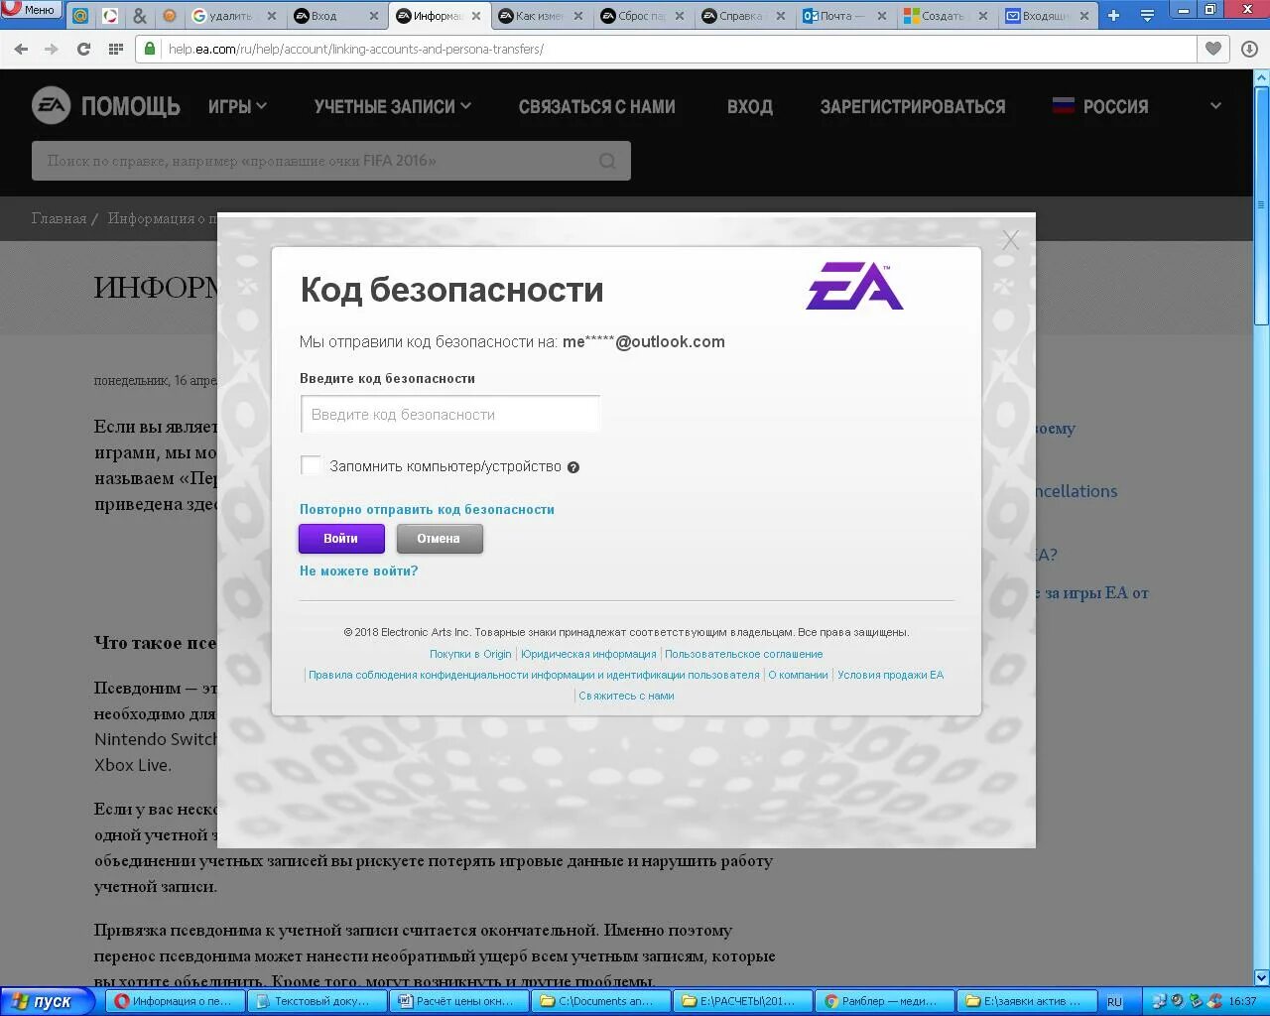Open the Windows пуск Start button

point(48,1001)
